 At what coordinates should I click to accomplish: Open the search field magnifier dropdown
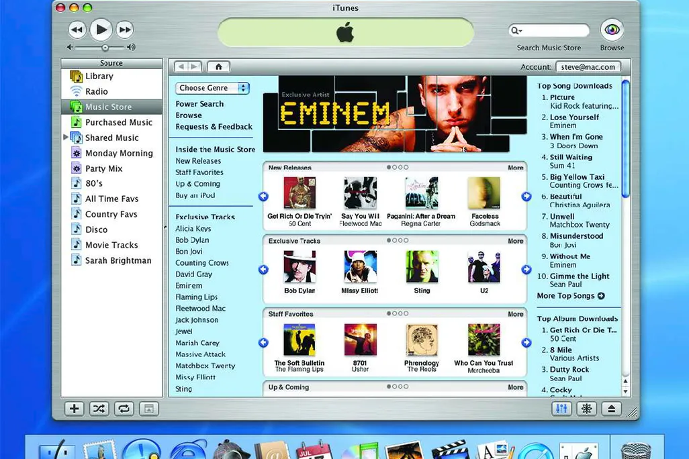click(x=516, y=30)
